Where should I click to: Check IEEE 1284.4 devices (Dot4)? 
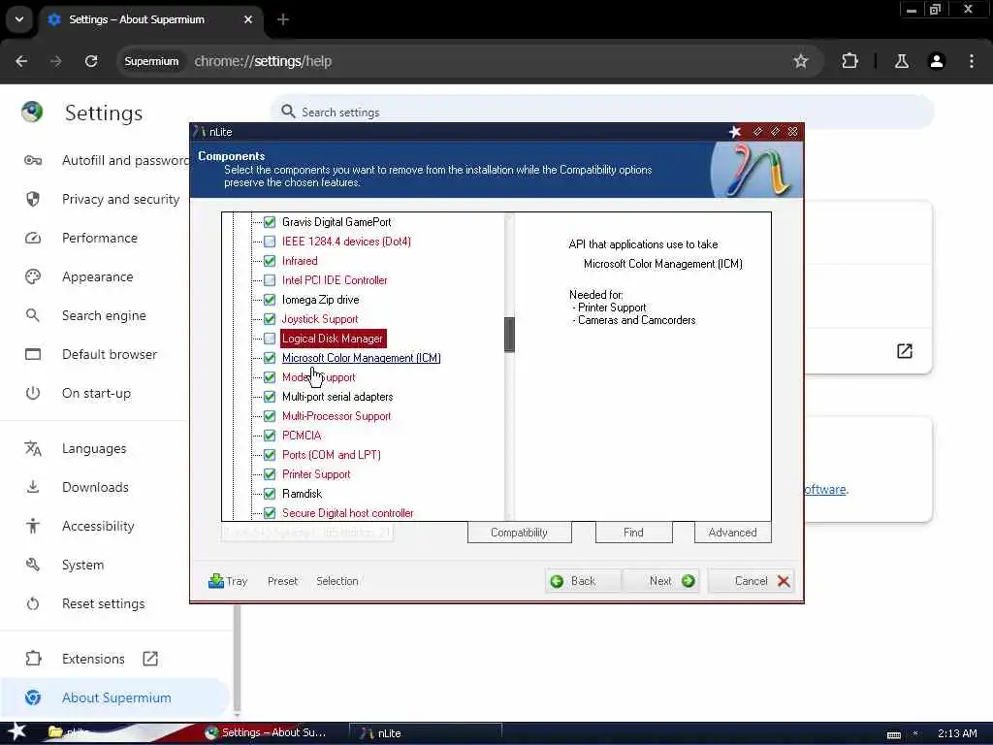pyautogui.click(x=270, y=242)
